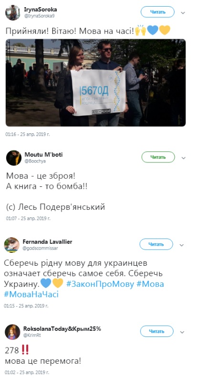Expand options chevron on IrynaSoroka tweet
This screenshot has width=217, height=379.
[x=183, y=12]
